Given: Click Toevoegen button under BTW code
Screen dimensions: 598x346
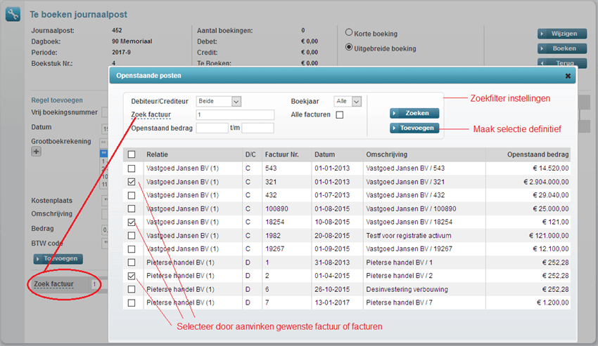Looking at the screenshot, I should point(58,259).
